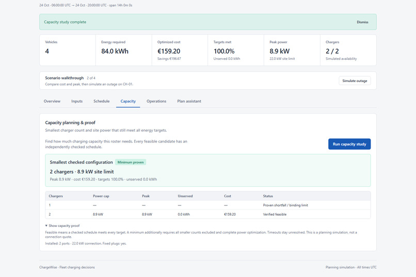
Task: Click the 22.0 kW site limit text
Action: (x=282, y=59)
